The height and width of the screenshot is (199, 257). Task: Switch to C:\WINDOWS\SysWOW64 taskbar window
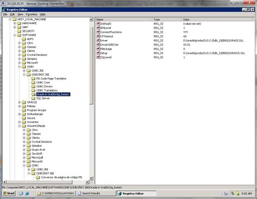click(56, 194)
